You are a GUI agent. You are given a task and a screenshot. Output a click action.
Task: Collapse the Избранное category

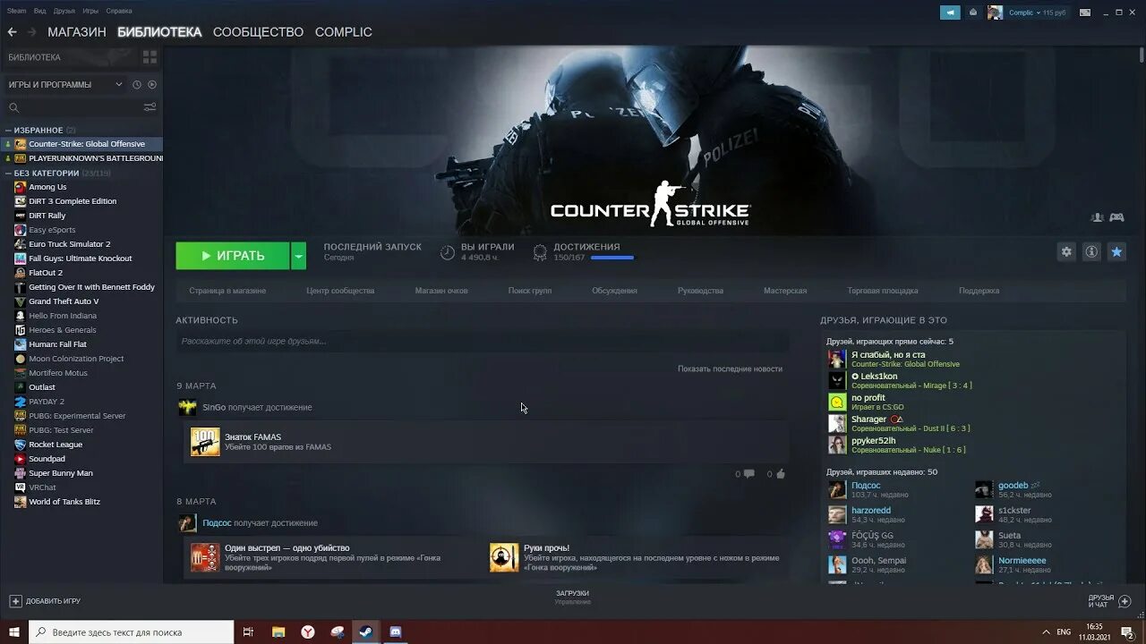pos(8,131)
